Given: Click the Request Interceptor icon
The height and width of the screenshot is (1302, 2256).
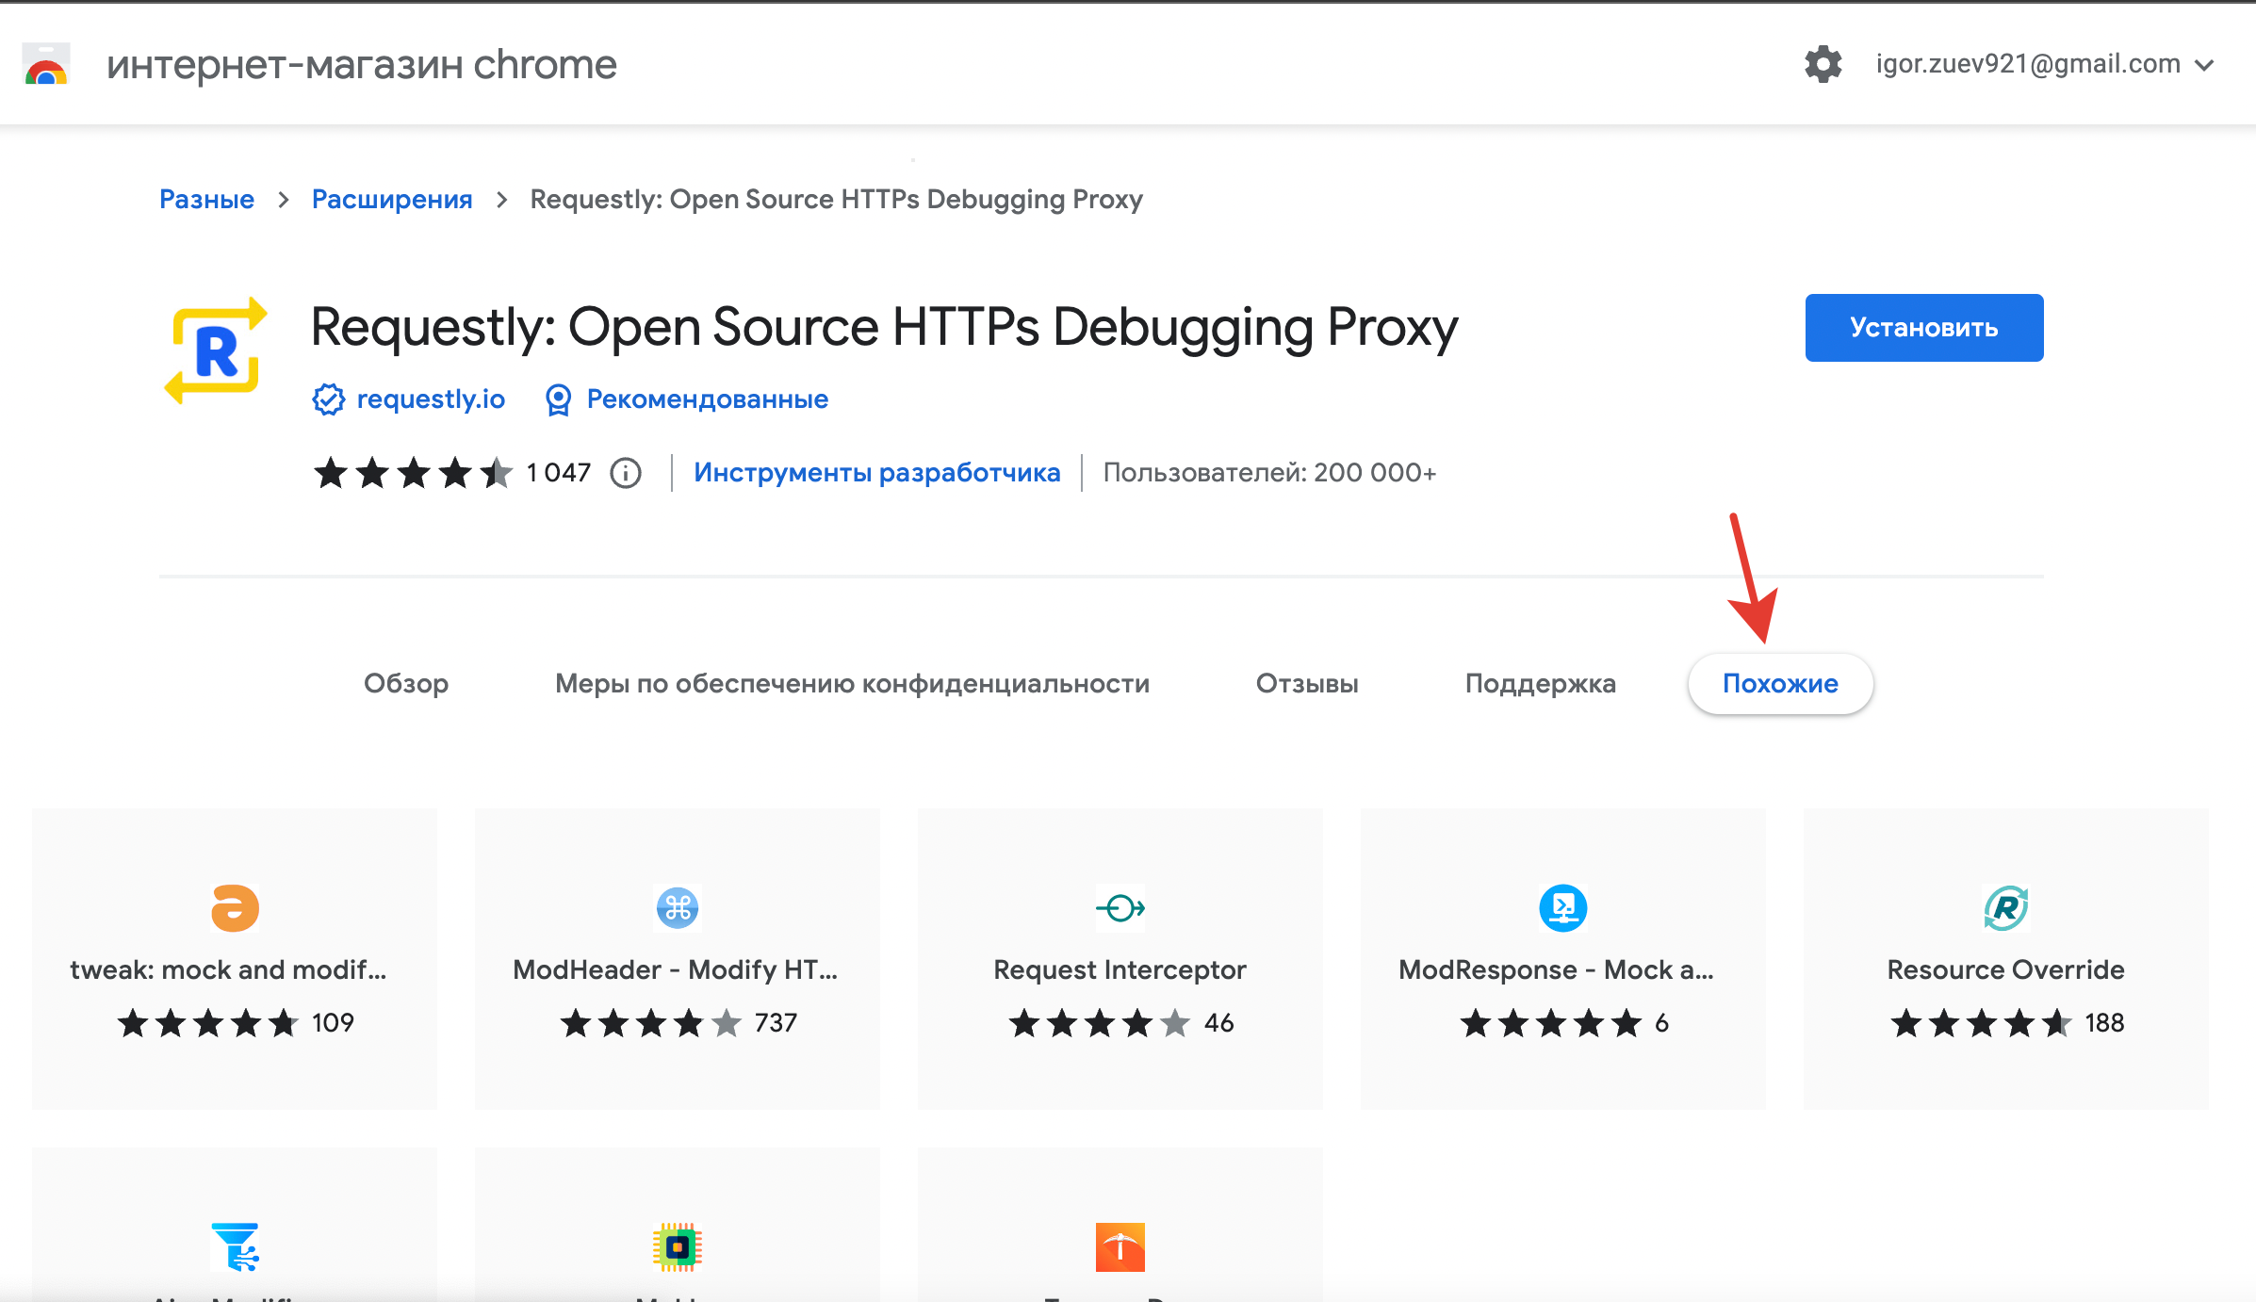Looking at the screenshot, I should [1120, 908].
